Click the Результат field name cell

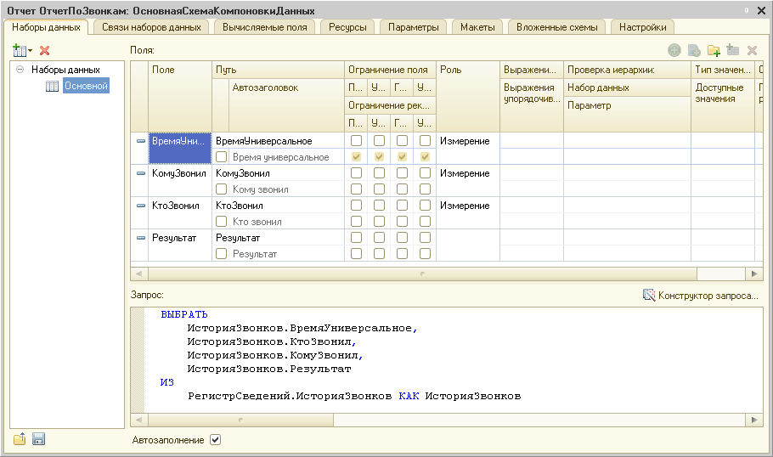tap(180, 245)
